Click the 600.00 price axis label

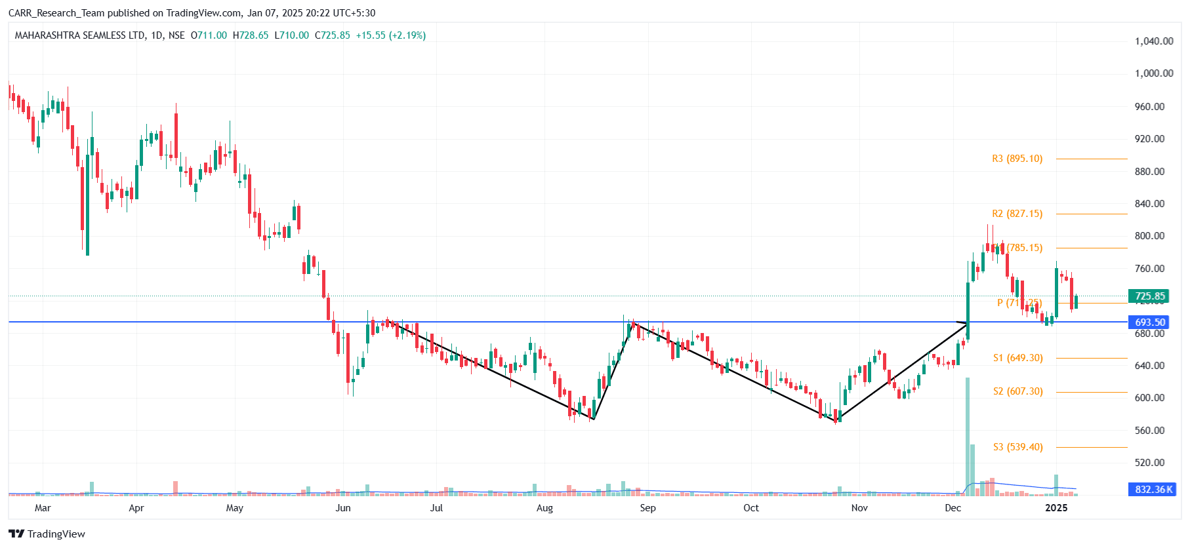(1149, 398)
